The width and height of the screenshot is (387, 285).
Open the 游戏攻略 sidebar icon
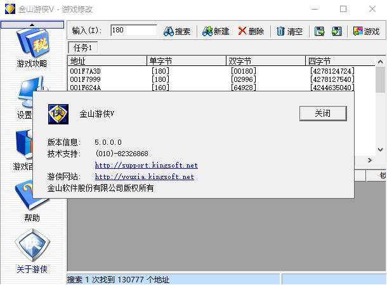34,43
